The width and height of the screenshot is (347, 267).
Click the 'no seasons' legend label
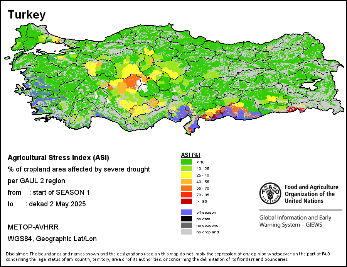(207, 226)
